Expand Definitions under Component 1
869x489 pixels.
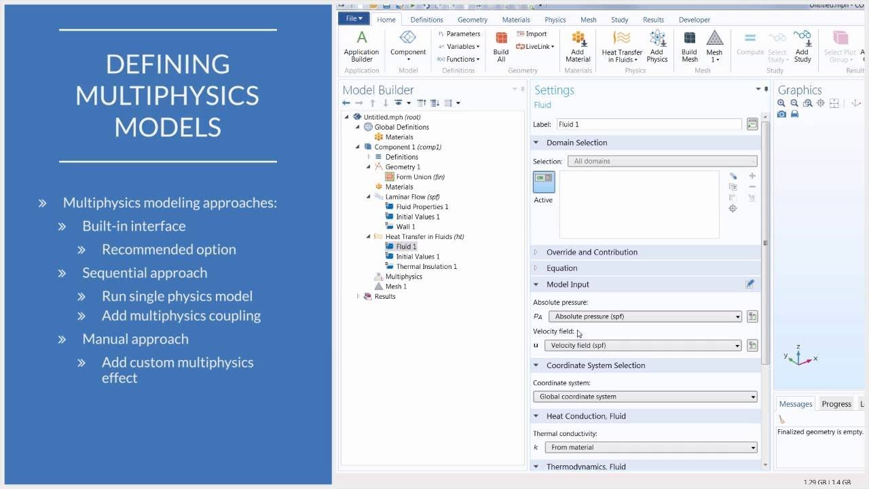tap(369, 157)
